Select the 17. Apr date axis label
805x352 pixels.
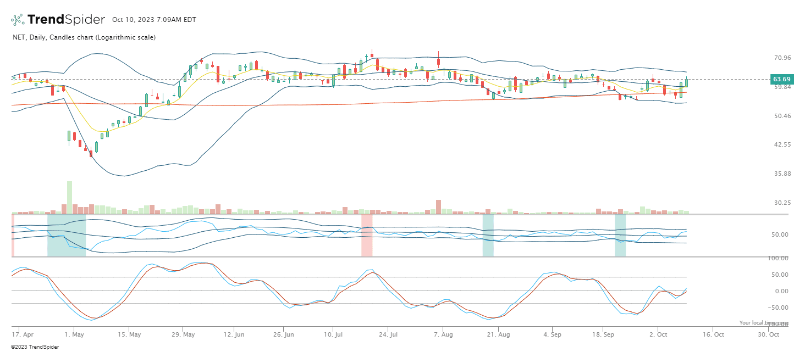point(20,334)
